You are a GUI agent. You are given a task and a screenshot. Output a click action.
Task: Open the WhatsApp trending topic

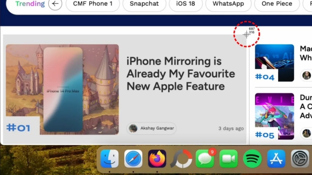point(228,4)
